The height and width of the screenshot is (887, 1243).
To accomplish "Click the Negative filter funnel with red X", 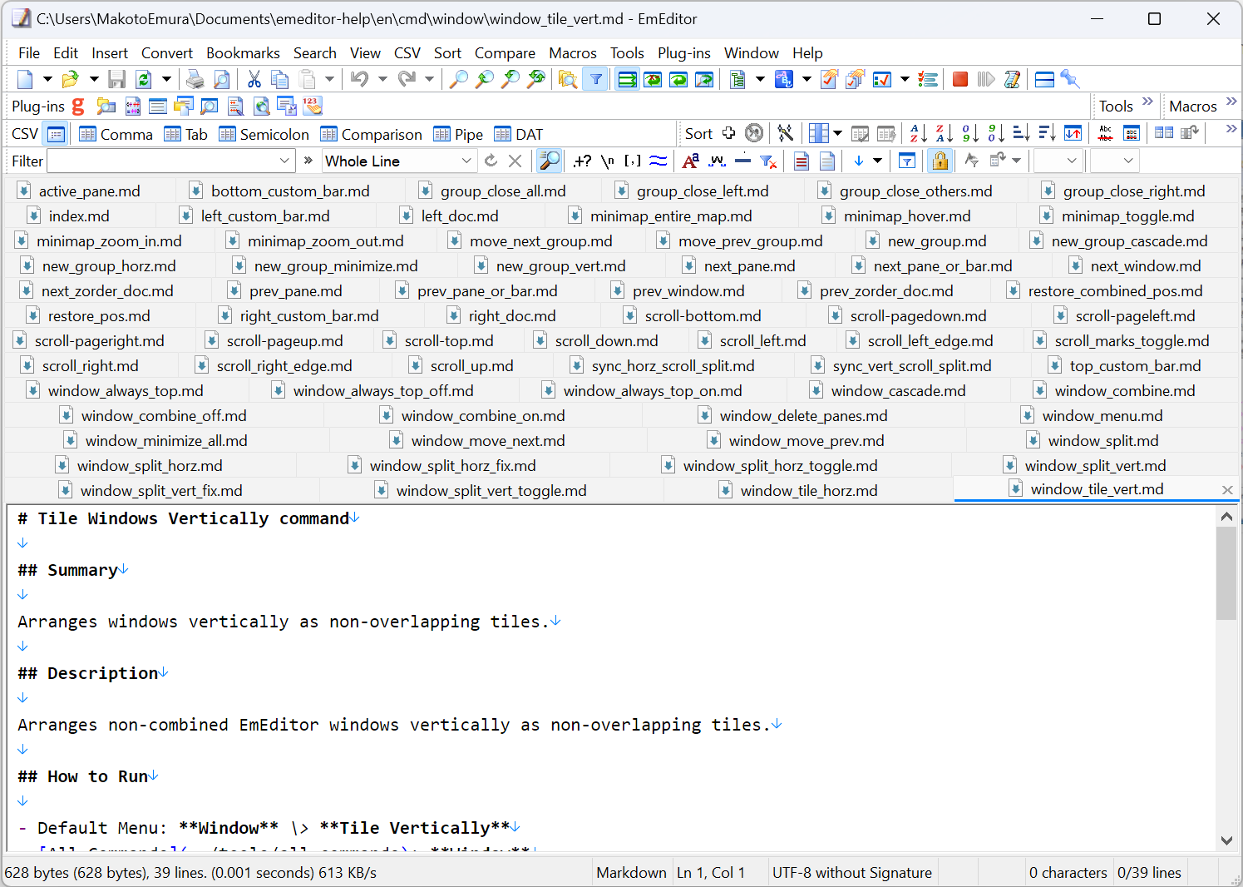I will coord(768,161).
